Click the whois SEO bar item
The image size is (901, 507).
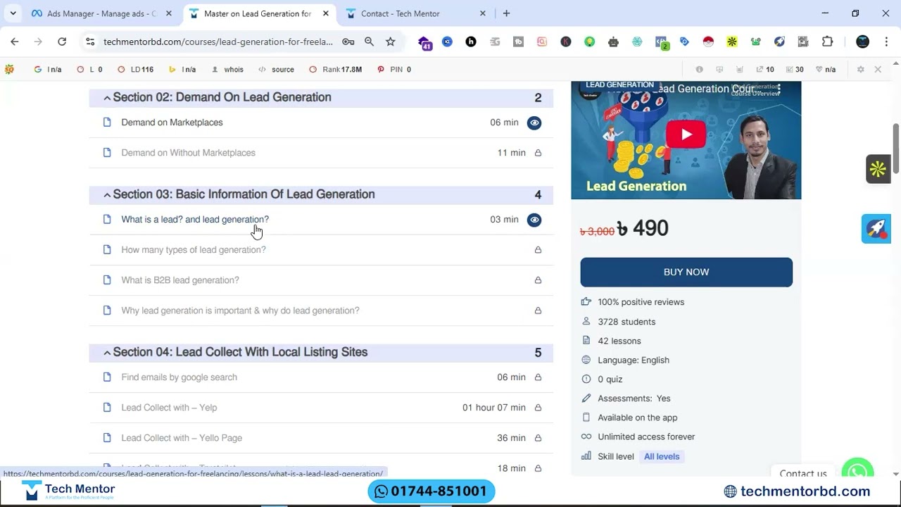(227, 70)
